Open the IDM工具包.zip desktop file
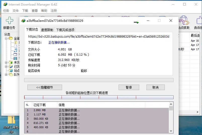 click(11, 124)
